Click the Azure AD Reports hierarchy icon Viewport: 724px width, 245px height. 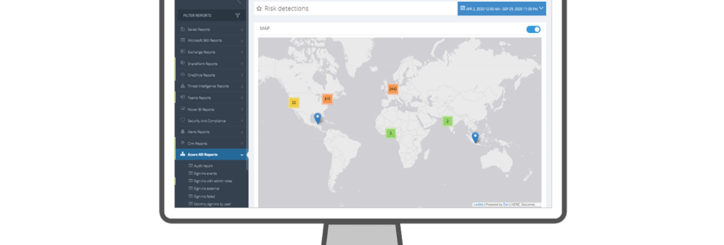(x=183, y=154)
